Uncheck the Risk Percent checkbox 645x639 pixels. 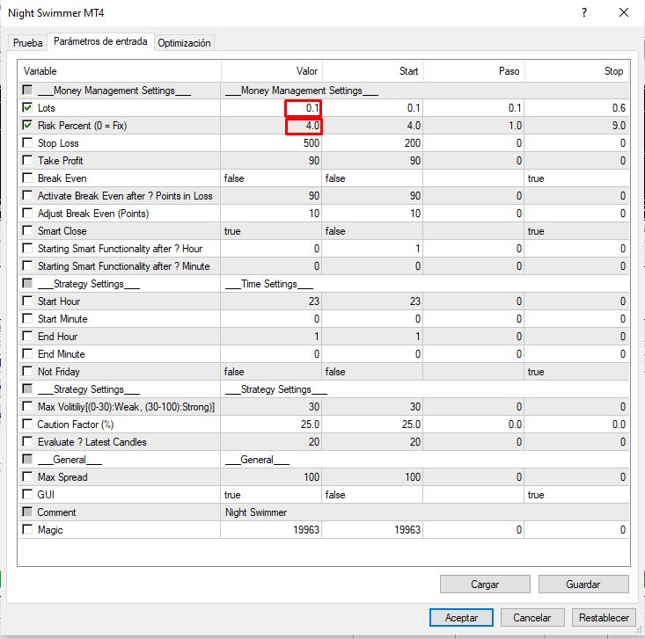pyautogui.click(x=27, y=126)
